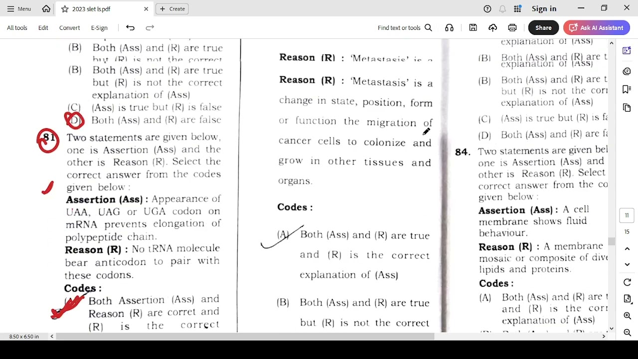Screen dimensions: 638x359
Task: Zoom in on the document
Action: click(x=627, y=316)
